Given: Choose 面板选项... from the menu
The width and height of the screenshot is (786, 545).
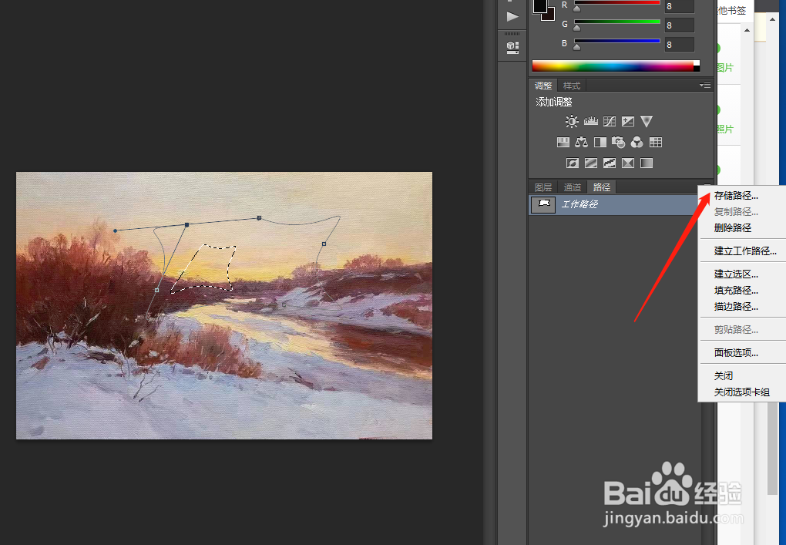Looking at the screenshot, I should 736,352.
